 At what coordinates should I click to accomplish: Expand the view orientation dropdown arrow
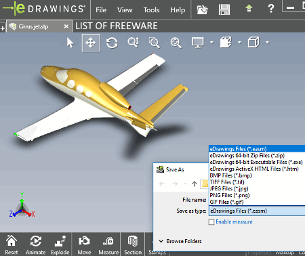coord(239,42)
